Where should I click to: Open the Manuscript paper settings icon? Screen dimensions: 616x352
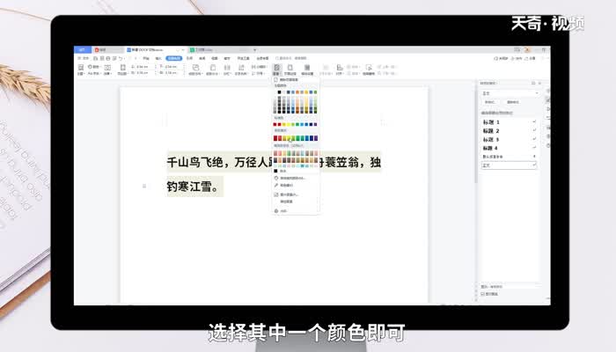pos(307,70)
